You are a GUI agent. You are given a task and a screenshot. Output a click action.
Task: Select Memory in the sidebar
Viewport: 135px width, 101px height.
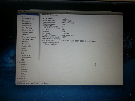pos(25,41)
